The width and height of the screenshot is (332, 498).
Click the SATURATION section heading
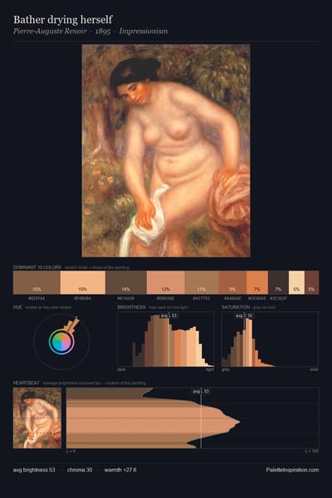coord(236,307)
